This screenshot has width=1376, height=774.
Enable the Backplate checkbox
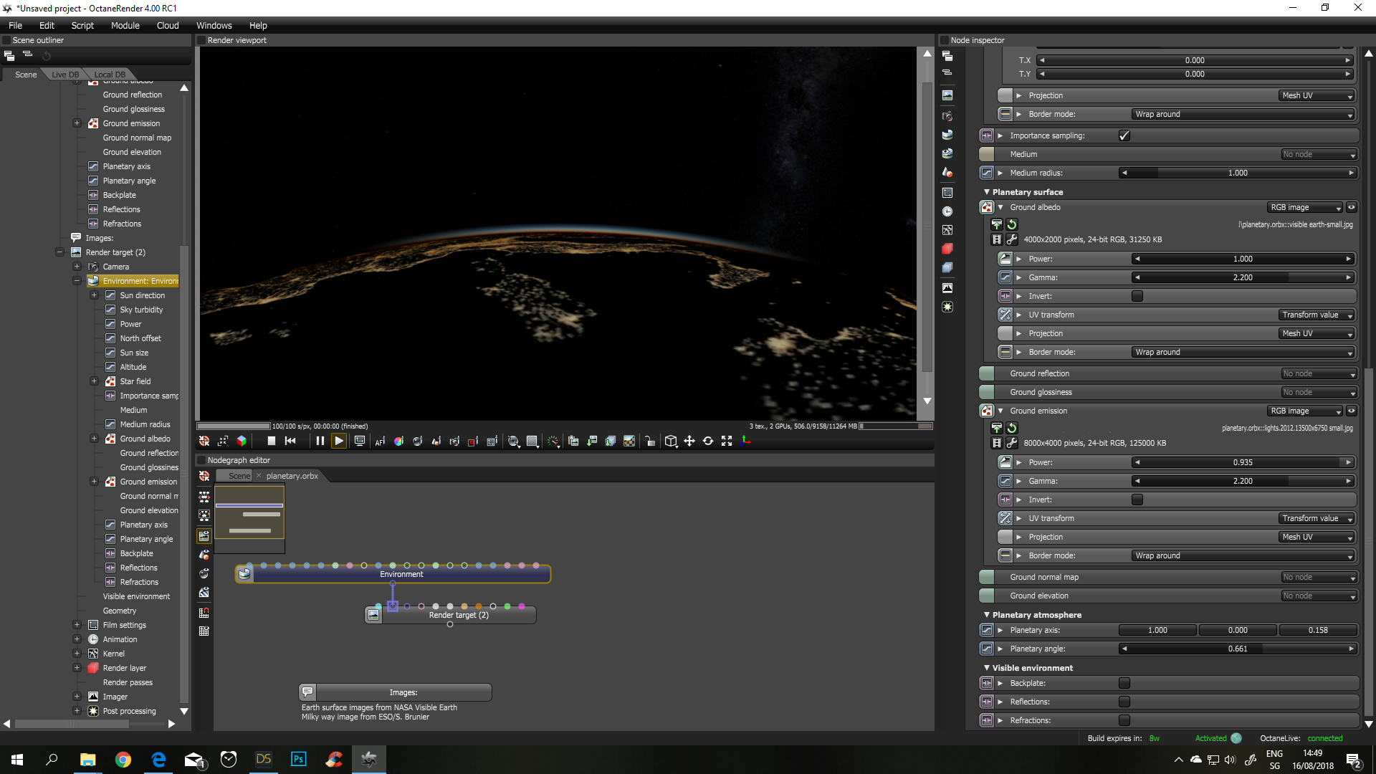pyautogui.click(x=1124, y=684)
